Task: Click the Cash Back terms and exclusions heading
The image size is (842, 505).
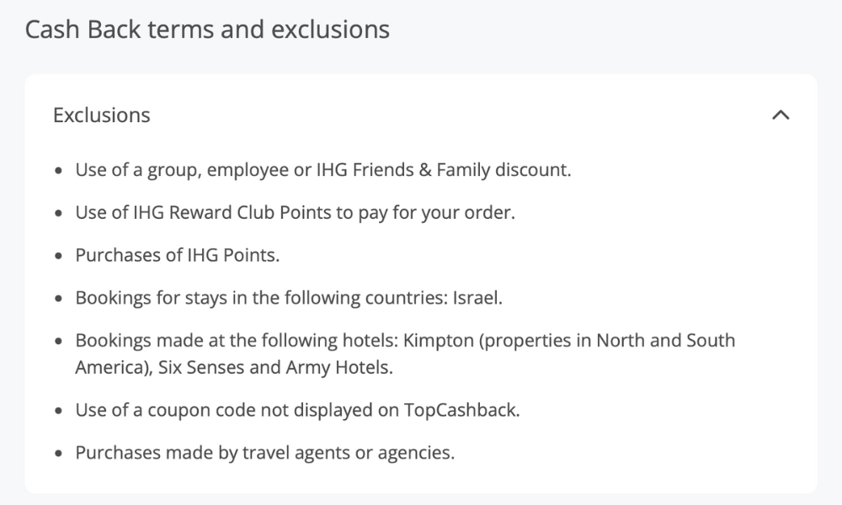Action: click(x=207, y=29)
